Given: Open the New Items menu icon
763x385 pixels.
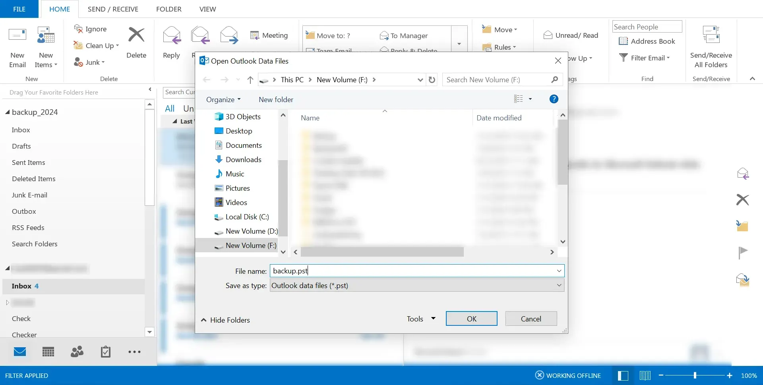Looking at the screenshot, I should 46,35.
